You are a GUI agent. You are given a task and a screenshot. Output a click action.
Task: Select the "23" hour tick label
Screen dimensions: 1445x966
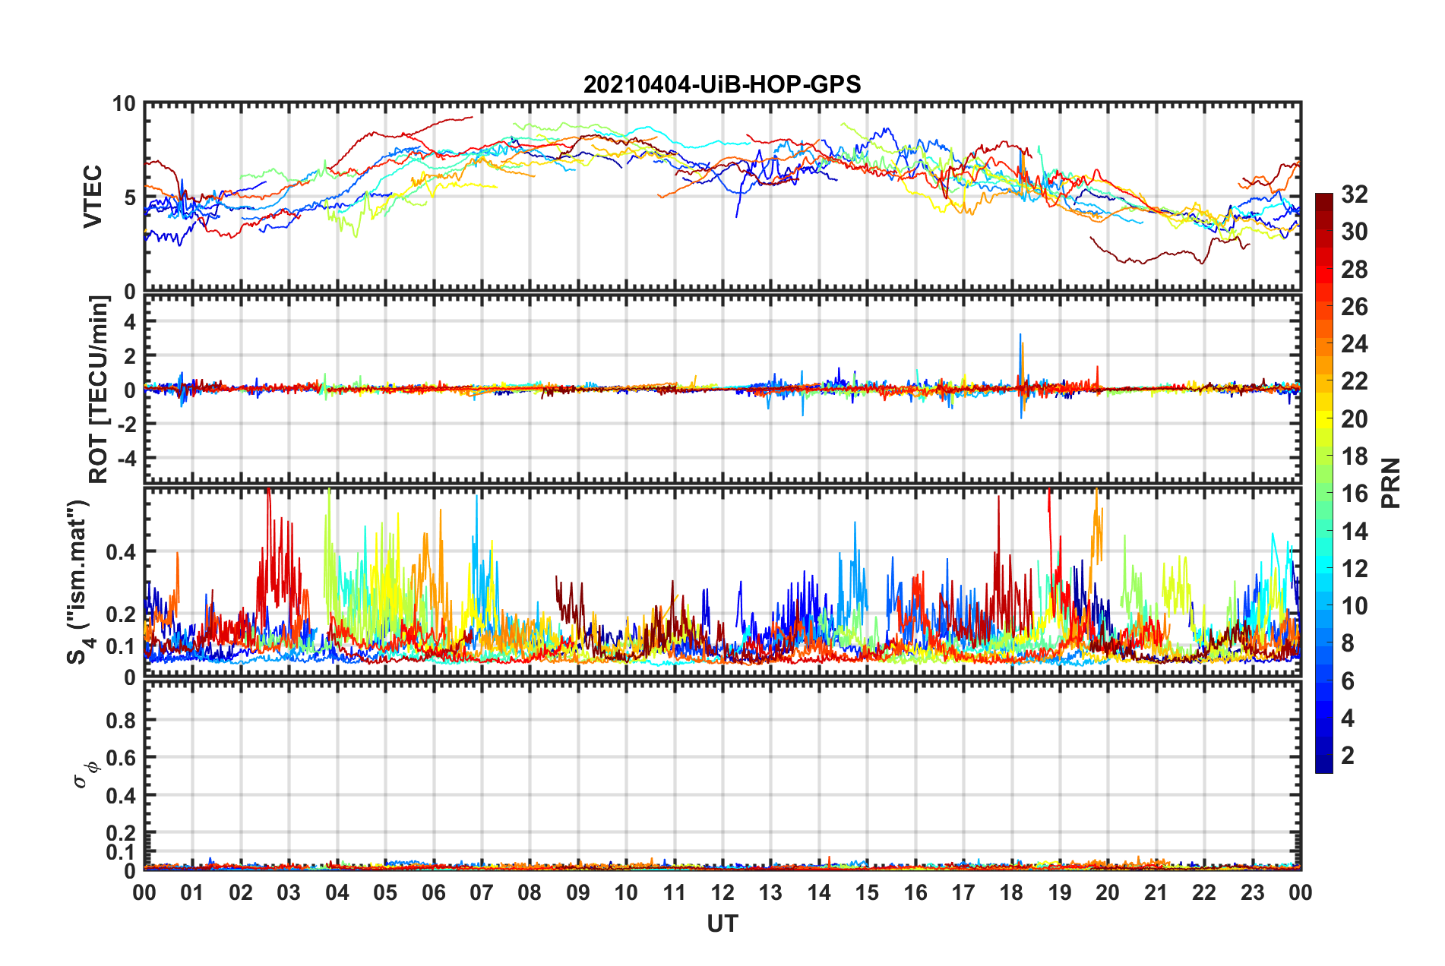tap(1252, 892)
